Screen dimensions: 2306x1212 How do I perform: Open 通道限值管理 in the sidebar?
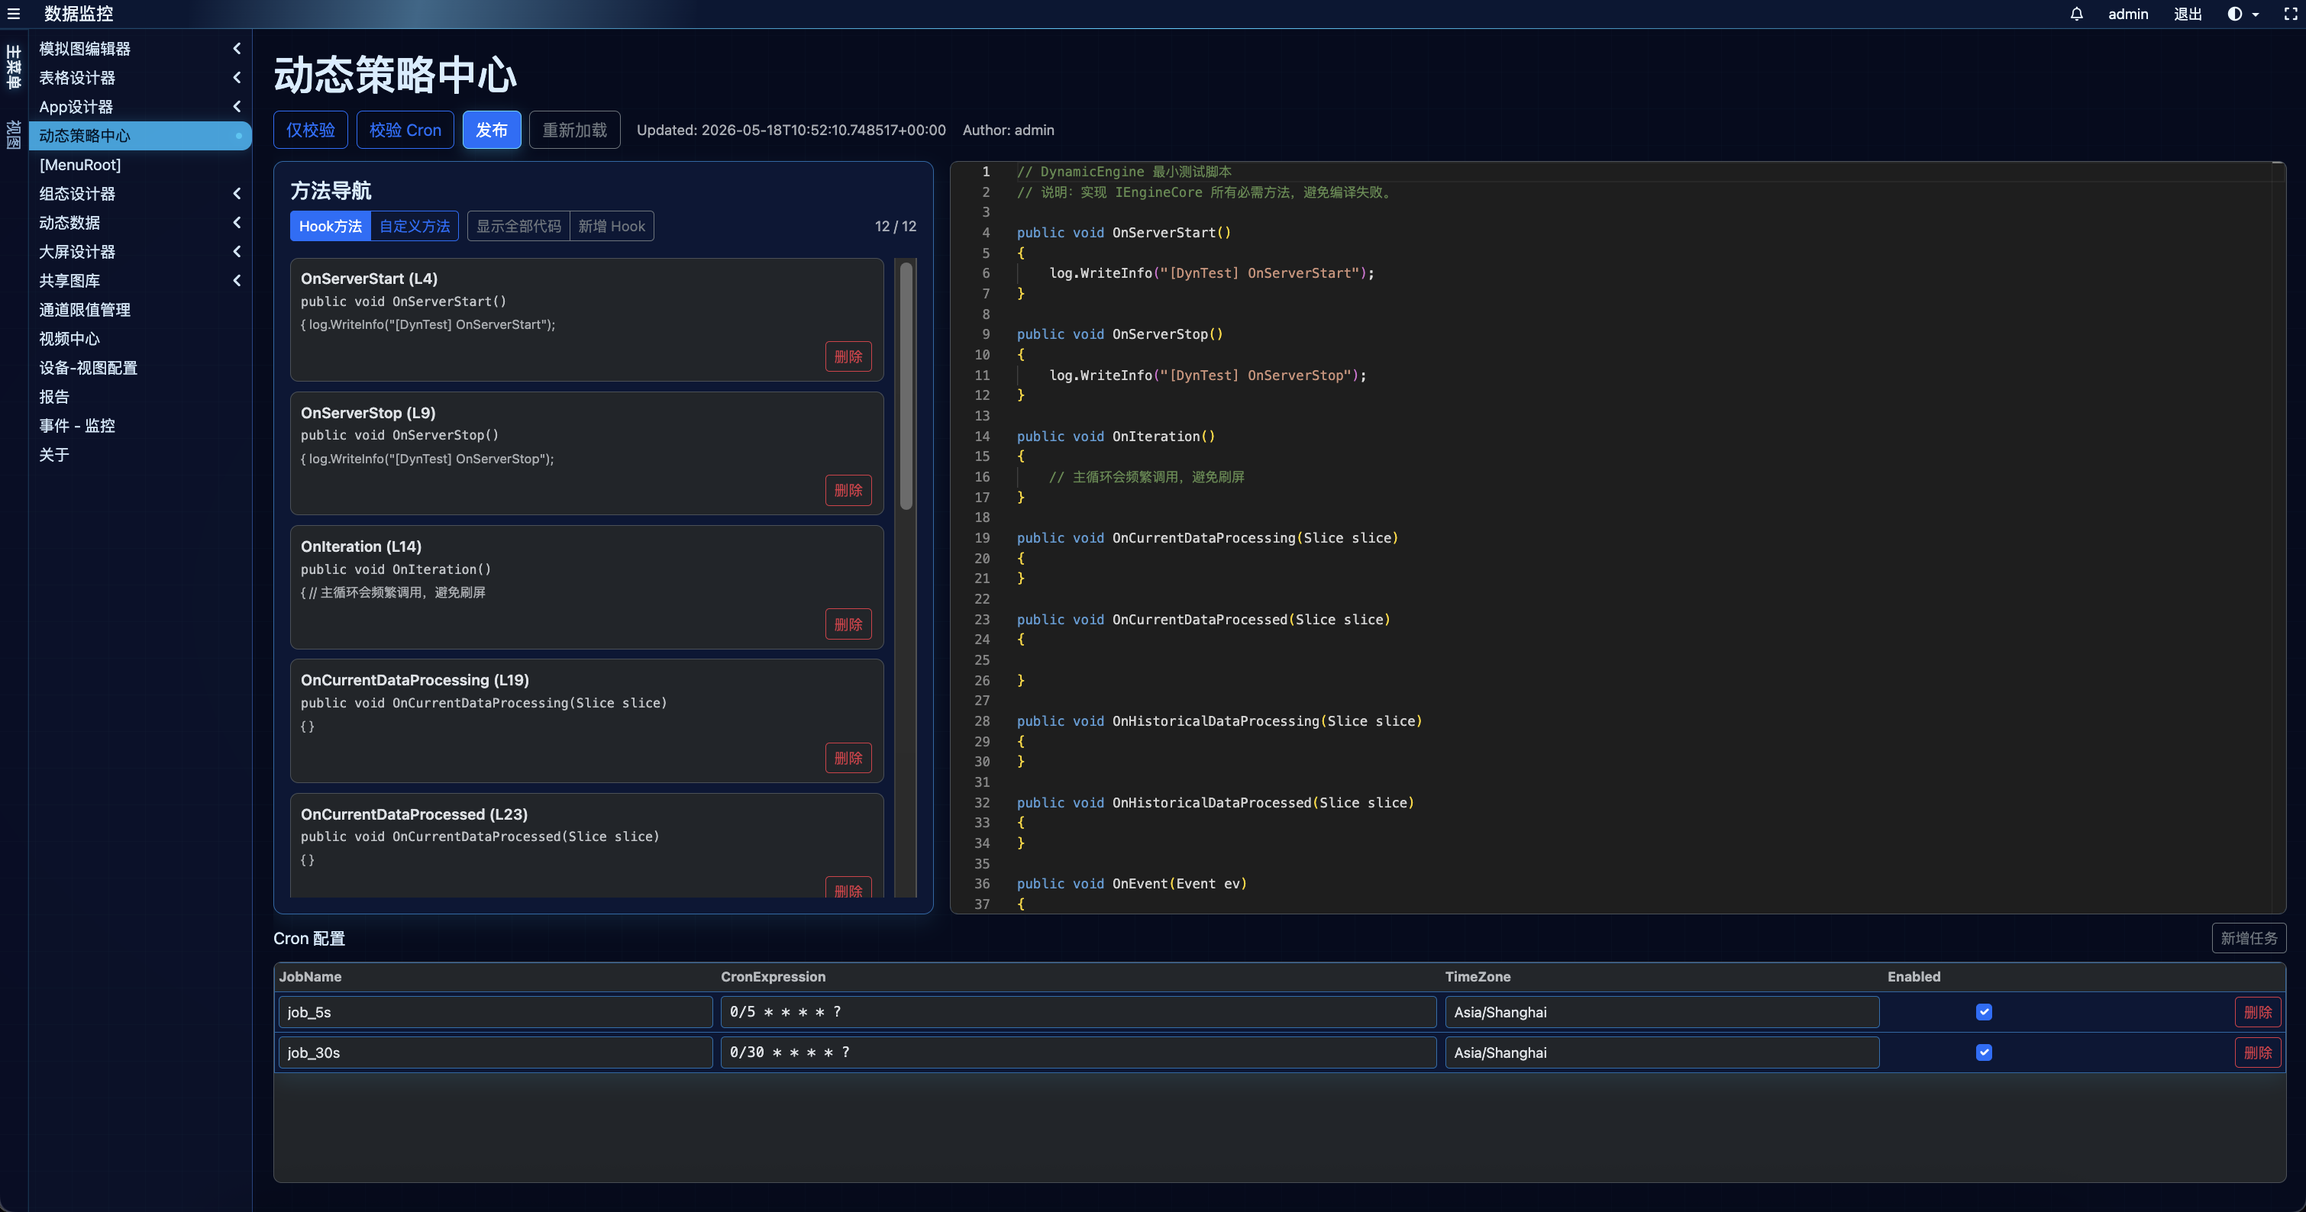coord(140,309)
